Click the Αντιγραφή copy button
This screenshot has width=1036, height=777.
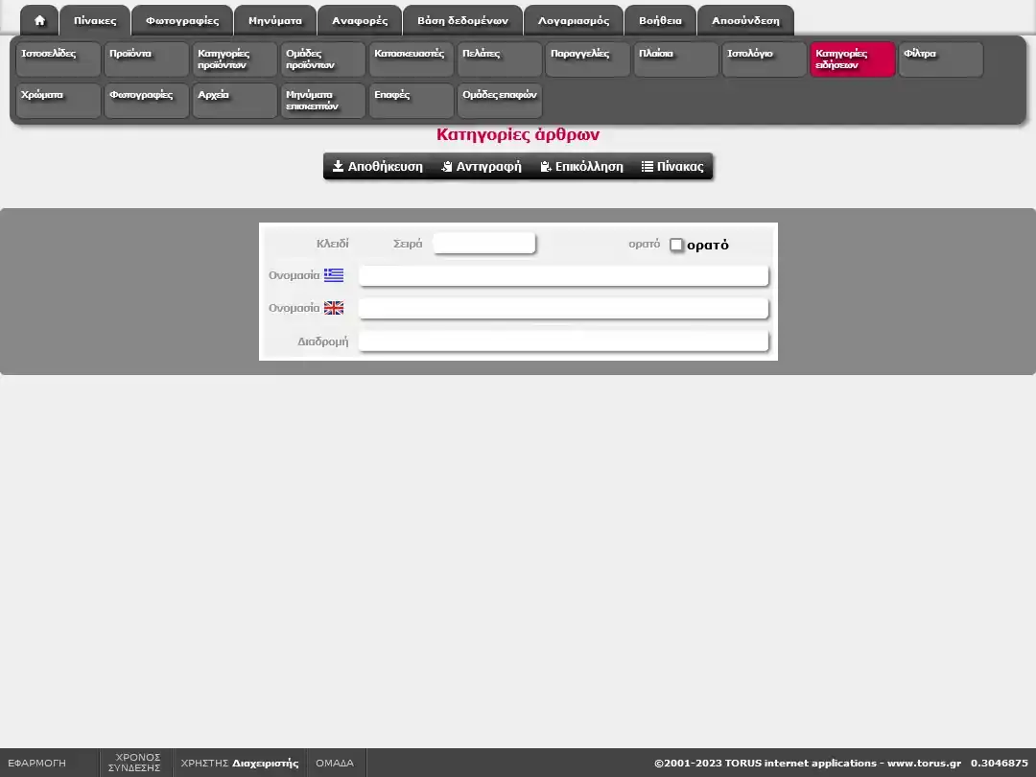click(482, 166)
